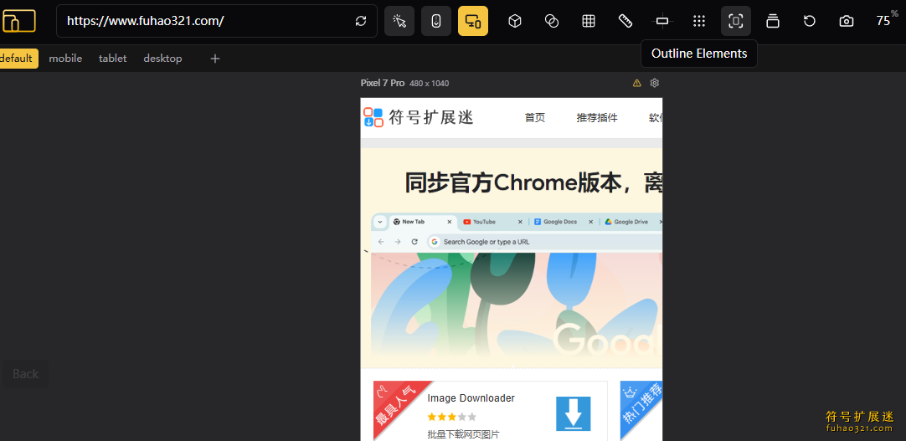Reload the page with the refresh icon in URL bar
This screenshot has width=906, height=441.
coord(361,22)
